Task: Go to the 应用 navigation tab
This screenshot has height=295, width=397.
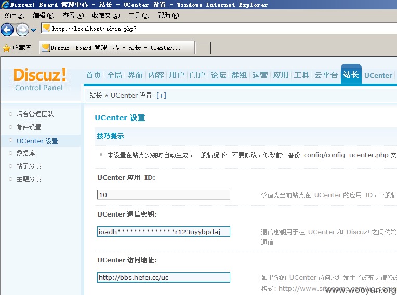Action: (281, 75)
